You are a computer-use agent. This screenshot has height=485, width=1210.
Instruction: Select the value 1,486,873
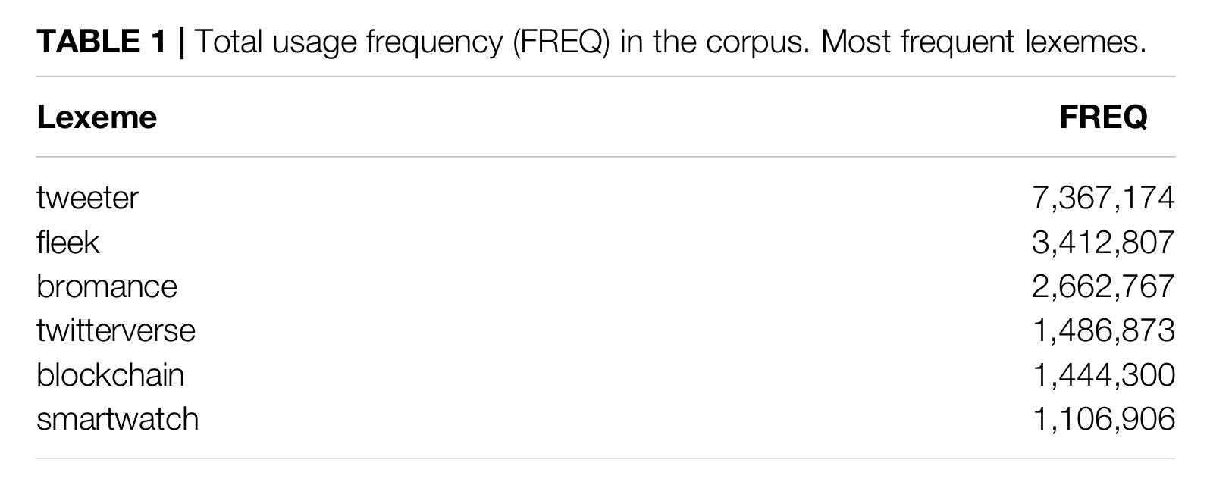[x=1103, y=330]
